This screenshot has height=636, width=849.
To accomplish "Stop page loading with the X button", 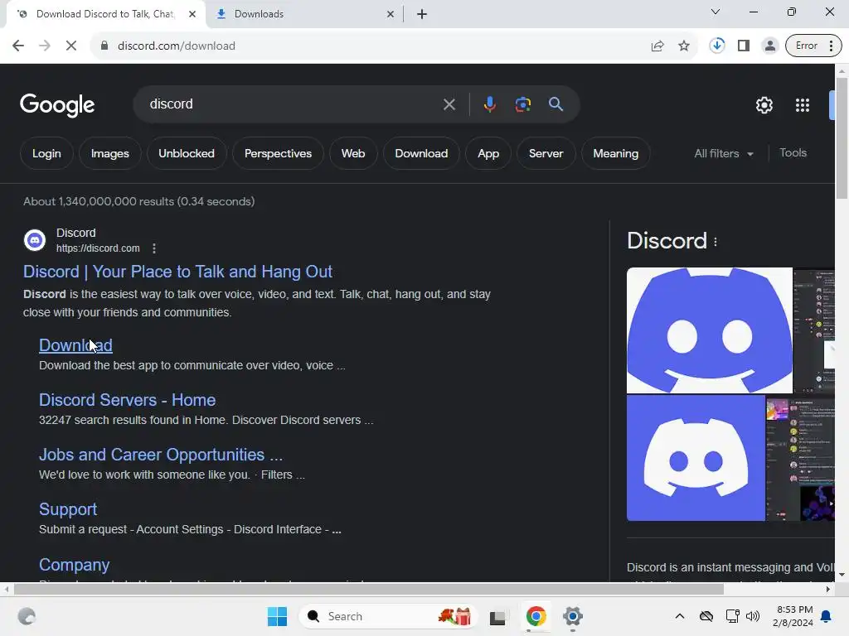I will pyautogui.click(x=71, y=46).
